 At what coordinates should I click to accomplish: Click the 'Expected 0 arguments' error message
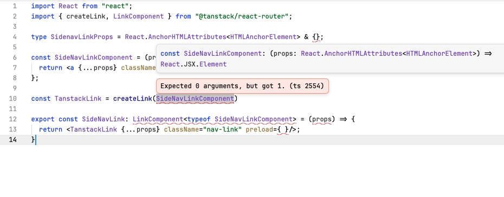click(x=242, y=86)
